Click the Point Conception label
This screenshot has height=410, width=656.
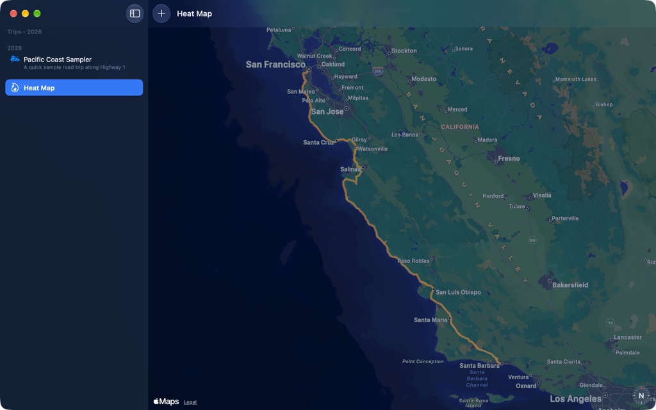coord(423,361)
